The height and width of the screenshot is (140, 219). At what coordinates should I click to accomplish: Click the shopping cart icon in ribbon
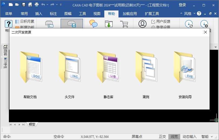point(124,24)
